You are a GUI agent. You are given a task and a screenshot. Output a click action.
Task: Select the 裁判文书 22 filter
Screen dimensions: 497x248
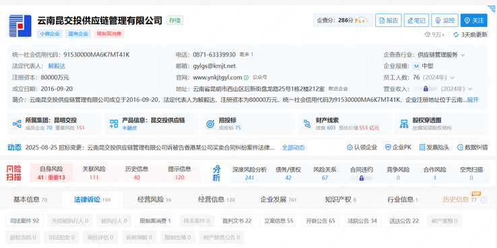[x=237, y=221]
